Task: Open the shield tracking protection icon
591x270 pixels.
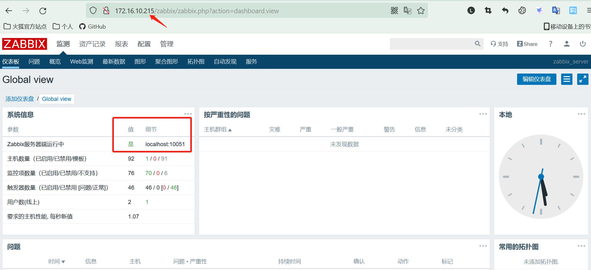Action: point(93,11)
